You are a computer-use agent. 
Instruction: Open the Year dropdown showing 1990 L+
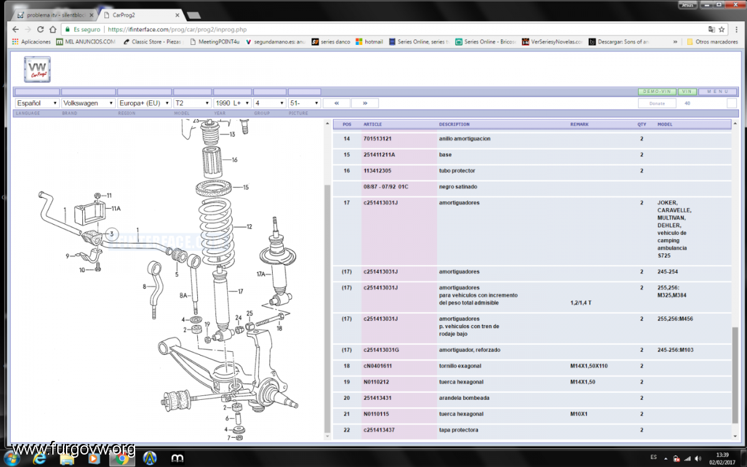(x=232, y=103)
